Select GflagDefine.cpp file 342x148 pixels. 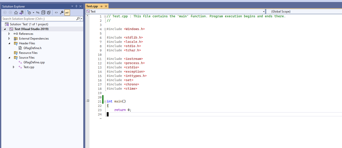[34, 62]
